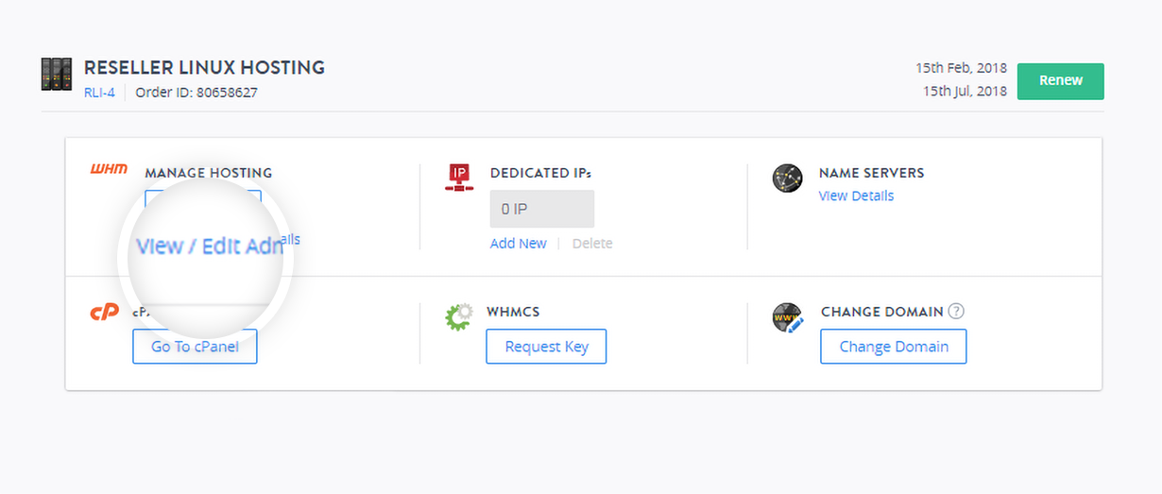This screenshot has height=494, width=1162.
Task: Click the red Dedicated IPs network icon
Action: (459, 177)
